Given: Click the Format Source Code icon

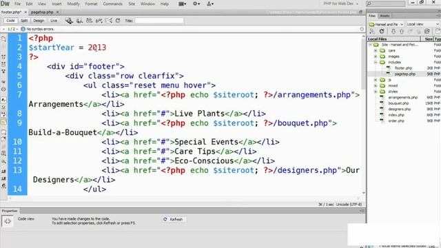Looking at the screenshot, I should (x=3, y=186).
